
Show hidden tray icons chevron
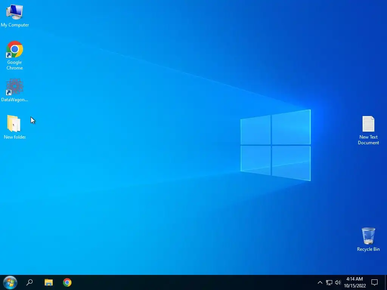[320, 282]
